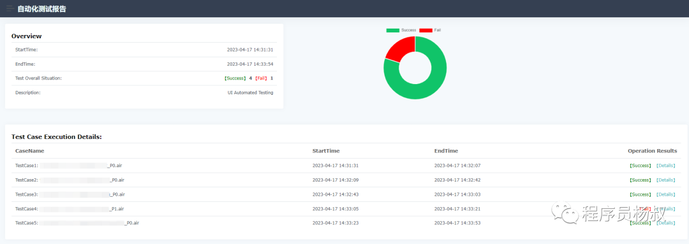The width and height of the screenshot is (689, 244).
Task: Toggle the Success legend swatch
Action: 393,31
